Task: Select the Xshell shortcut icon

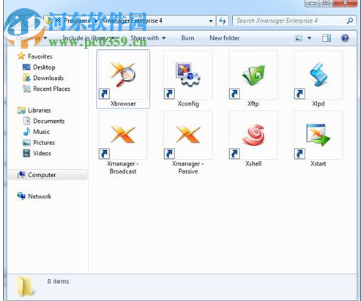Action: point(253,139)
